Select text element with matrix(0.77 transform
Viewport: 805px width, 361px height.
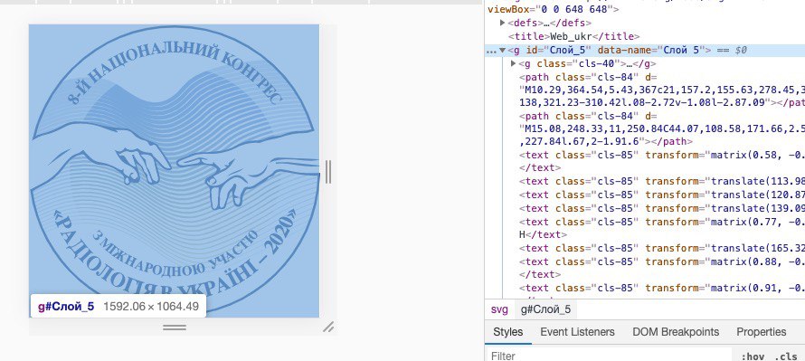point(662,228)
